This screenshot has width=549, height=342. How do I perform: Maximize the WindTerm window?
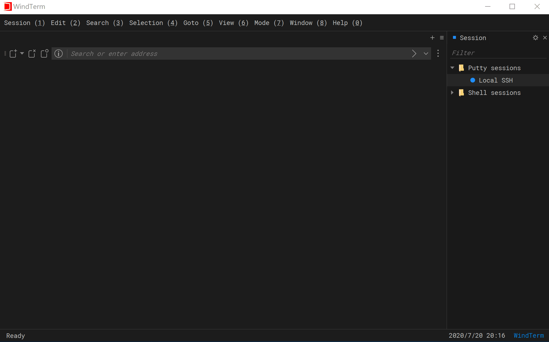pyautogui.click(x=512, y=6)
